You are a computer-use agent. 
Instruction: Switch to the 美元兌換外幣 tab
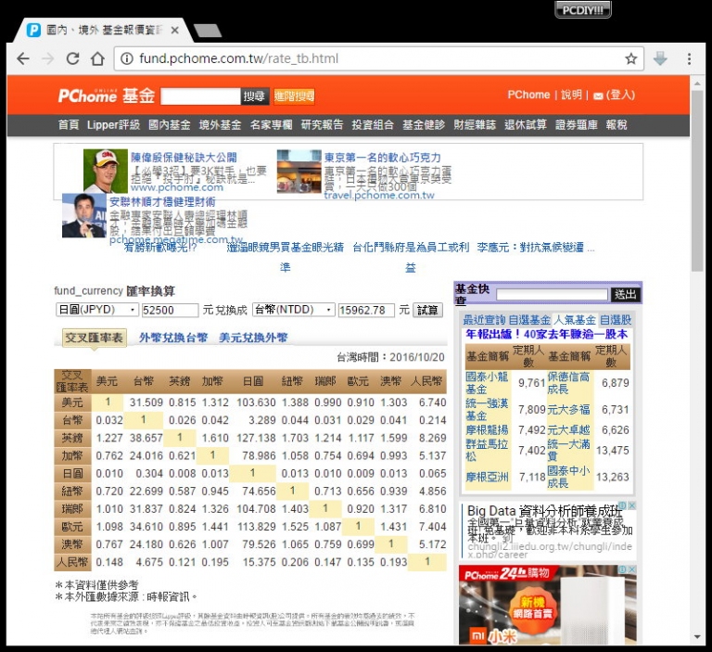pyautogui.click(x=253, y=338)
